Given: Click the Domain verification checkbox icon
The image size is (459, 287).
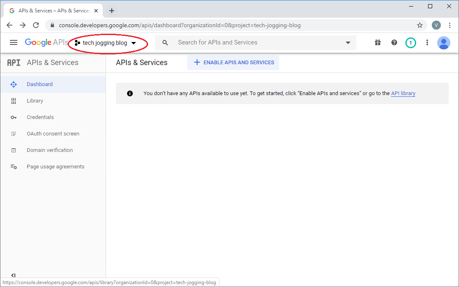Looking at the screenshot, I should (x=14, y=150).
